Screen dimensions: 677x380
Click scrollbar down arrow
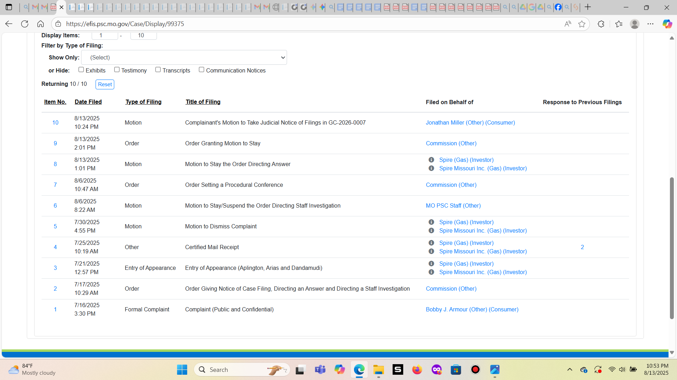point(672,353)
